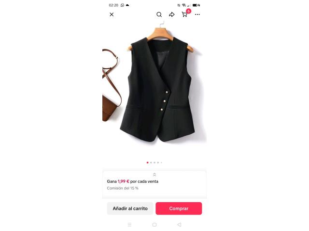Tap the Comisión del 15 % label
The image size is (309, 231).
[123, 188]
